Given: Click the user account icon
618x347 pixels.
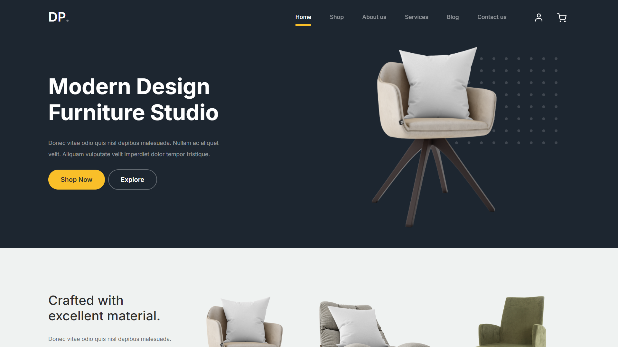Looking at the screenshot, I should pos(539,17).
